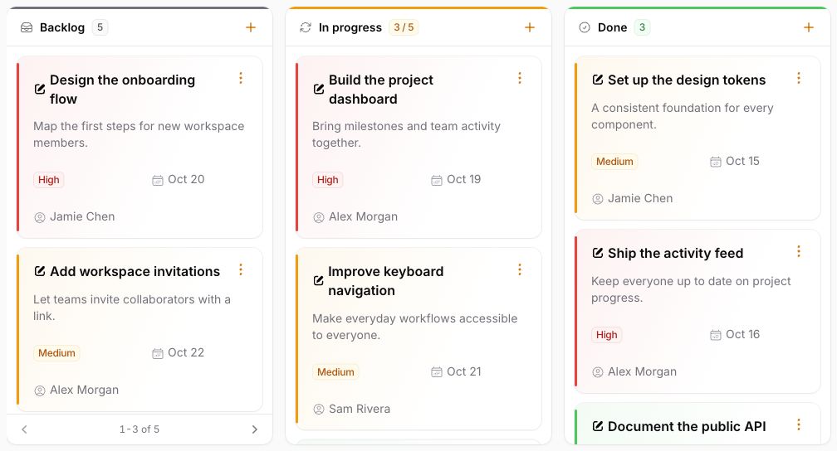This screenshot has height=451, width=837.
Task: Edit the Design the onboarding flow card
Action: pyautogui.click(x=40, y=89)
